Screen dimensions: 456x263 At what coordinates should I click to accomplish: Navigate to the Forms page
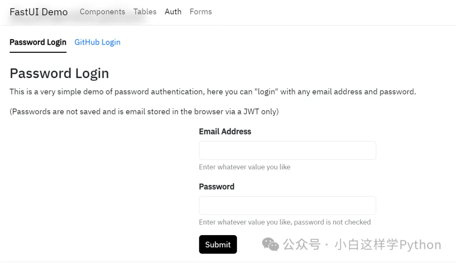[201, 12]
